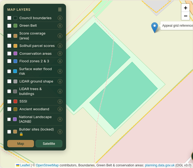This screenshot has height=168, width=193.
Task: Click the Flood zones blue swatch
Action: click(15, 61)
